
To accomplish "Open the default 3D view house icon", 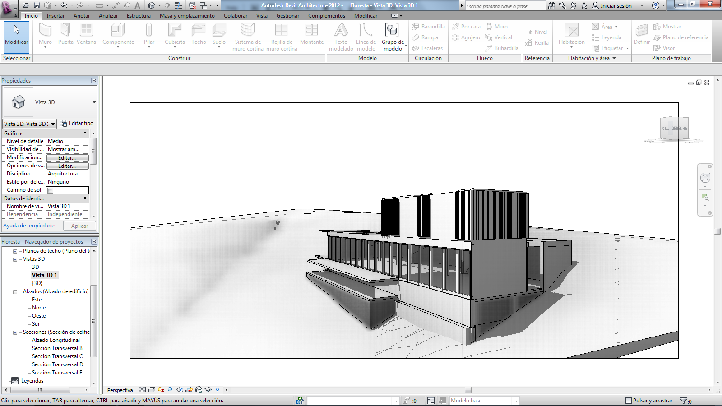I will click(x=151, y=5).
